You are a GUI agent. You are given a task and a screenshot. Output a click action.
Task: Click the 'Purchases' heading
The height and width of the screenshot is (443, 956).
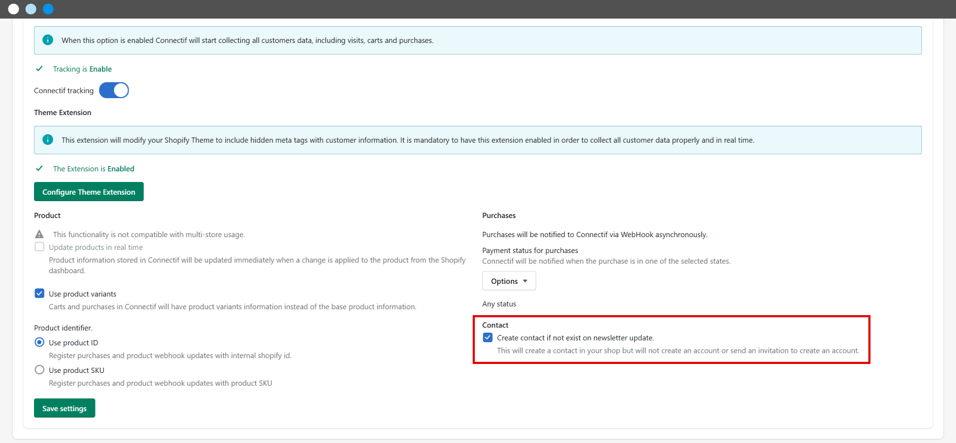[x=499, y=215]
